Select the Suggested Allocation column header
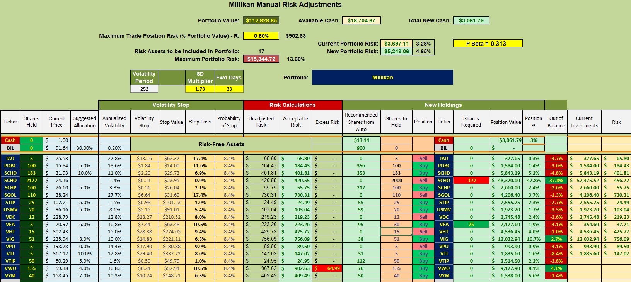Viewport: 631px width, 282px height. pos(85,122)
